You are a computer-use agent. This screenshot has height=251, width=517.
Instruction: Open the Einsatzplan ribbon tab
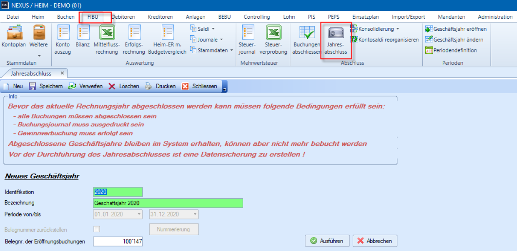click(x=365, y=17)
